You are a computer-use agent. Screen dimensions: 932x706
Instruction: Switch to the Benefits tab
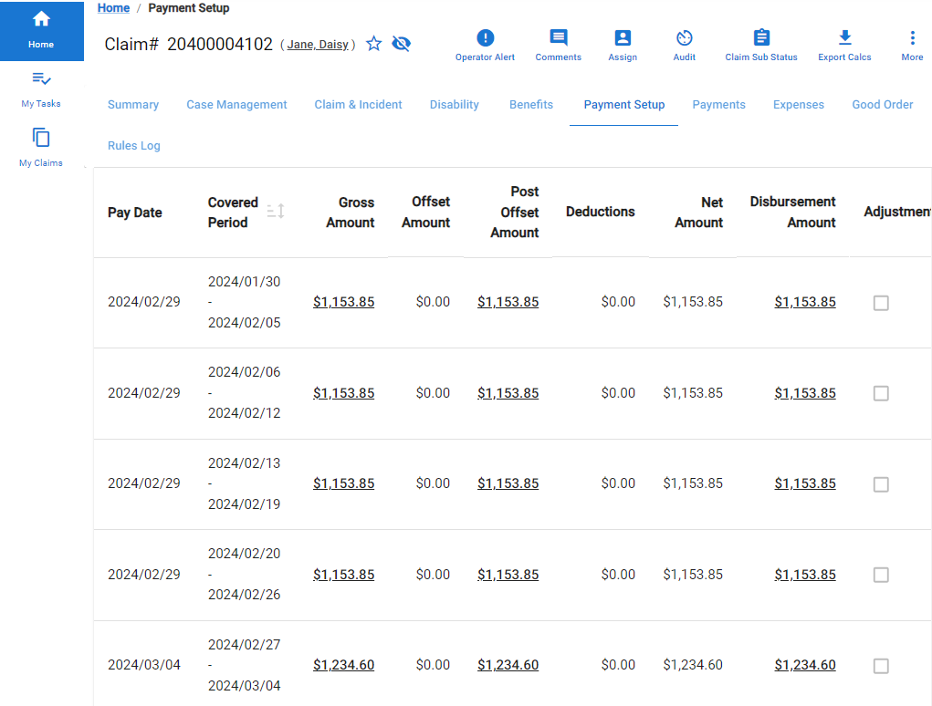tap(531, 105)
